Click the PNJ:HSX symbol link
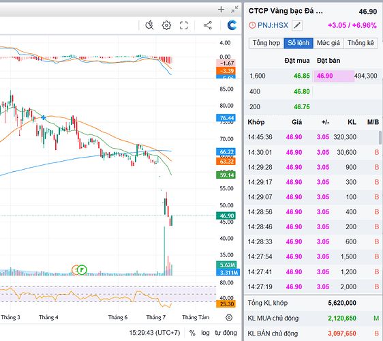The height and width of the screenshot is (341, 383). [x=273, y=25]
